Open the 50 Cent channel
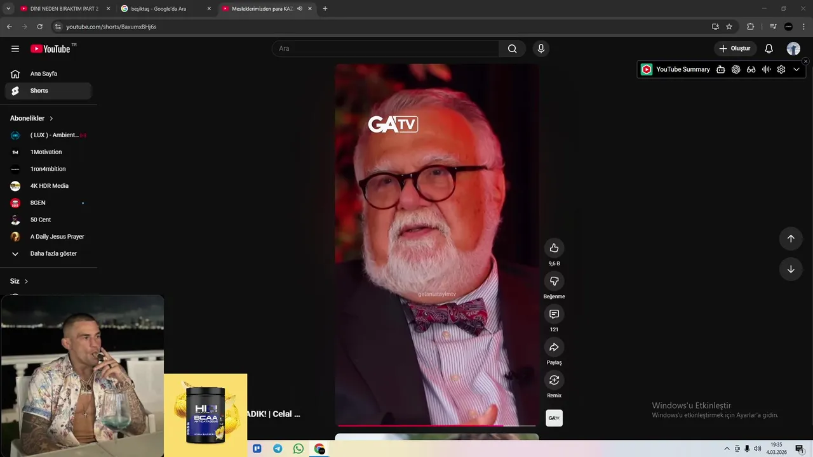813x457 pixels. 48,220
